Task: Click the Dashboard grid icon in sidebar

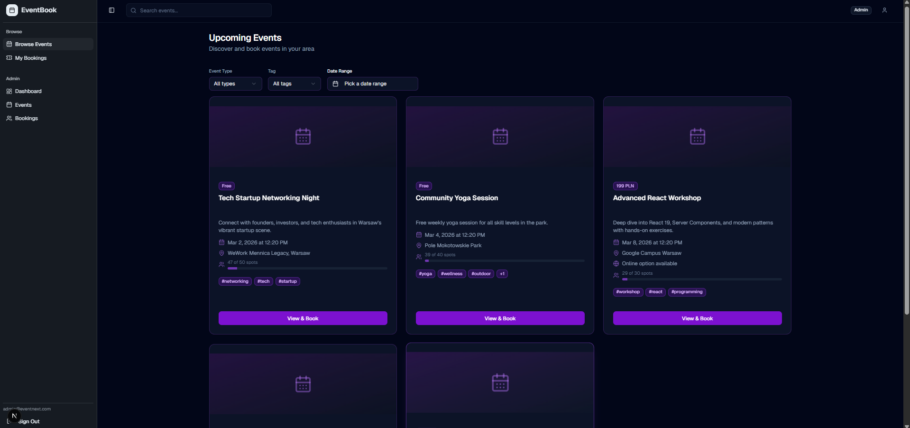Action: [9, 92]
